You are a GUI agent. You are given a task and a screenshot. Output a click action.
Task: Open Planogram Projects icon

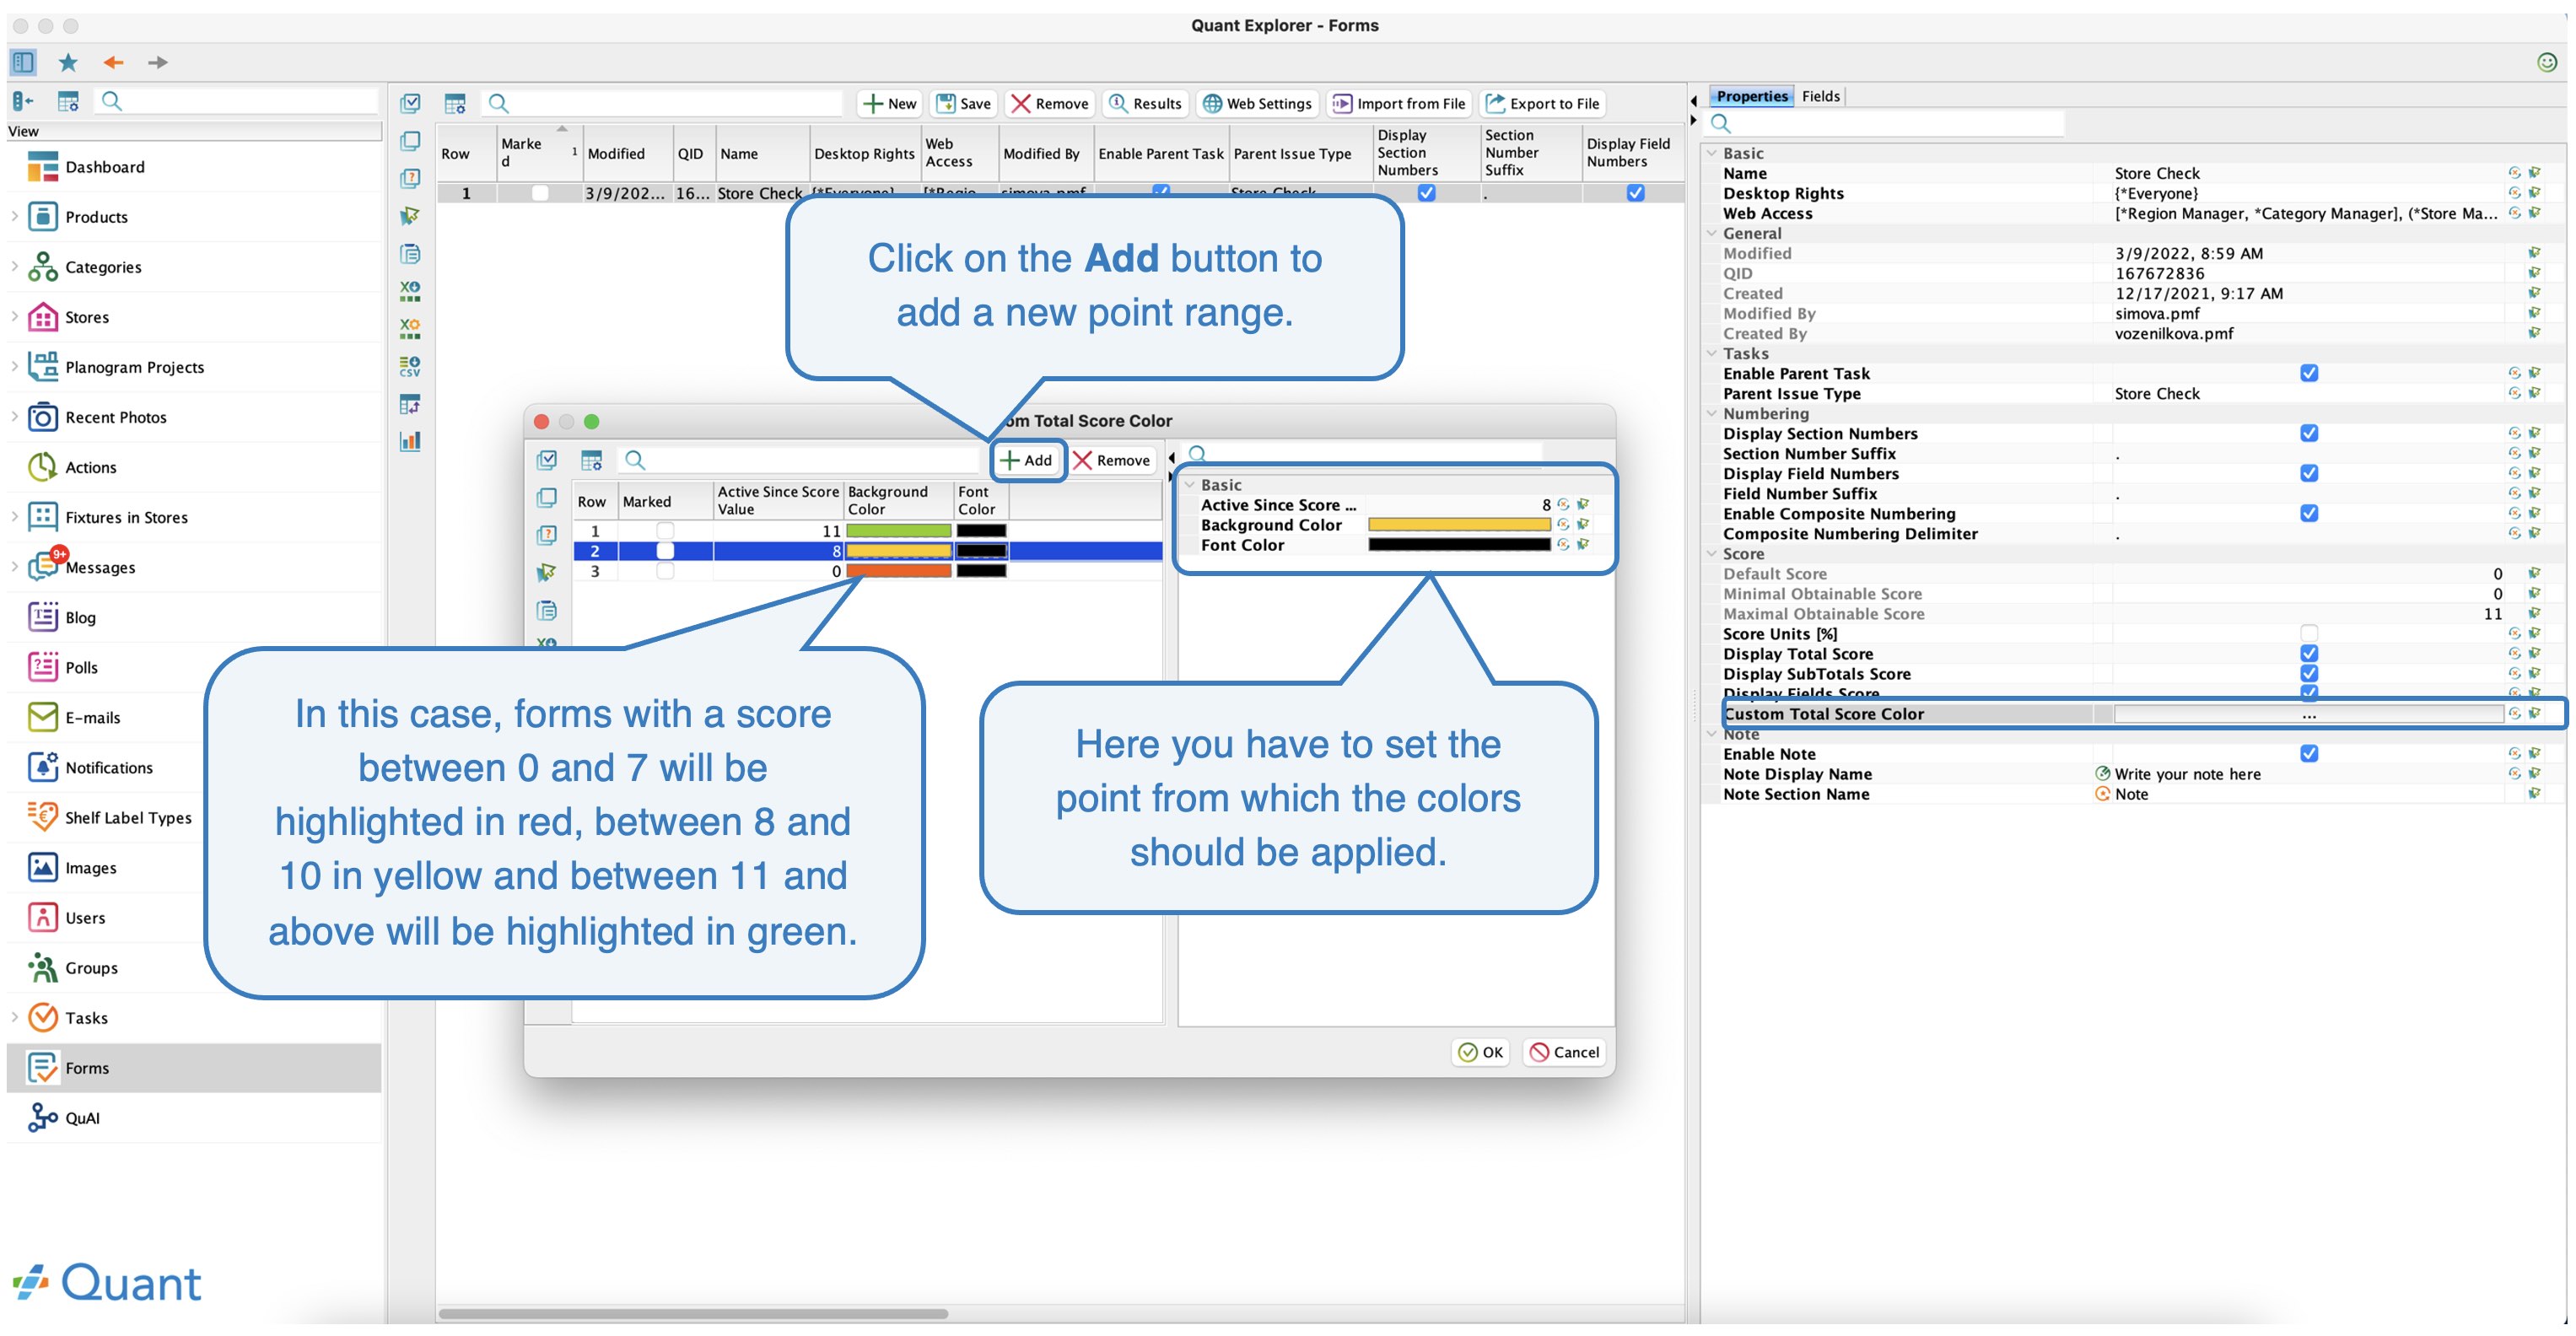[x=42, y=367]
